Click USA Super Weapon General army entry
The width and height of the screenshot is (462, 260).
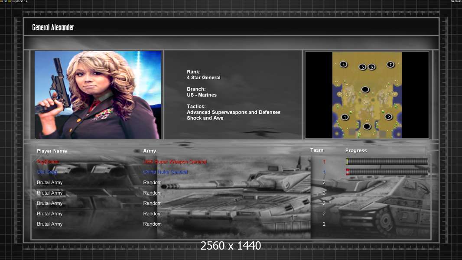(175, 162)
